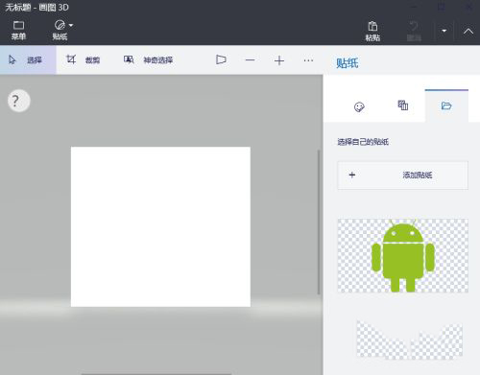The image size is (480, 375).
Task: Click the 贴纸 panel heading text
Action: coord(348,63)
